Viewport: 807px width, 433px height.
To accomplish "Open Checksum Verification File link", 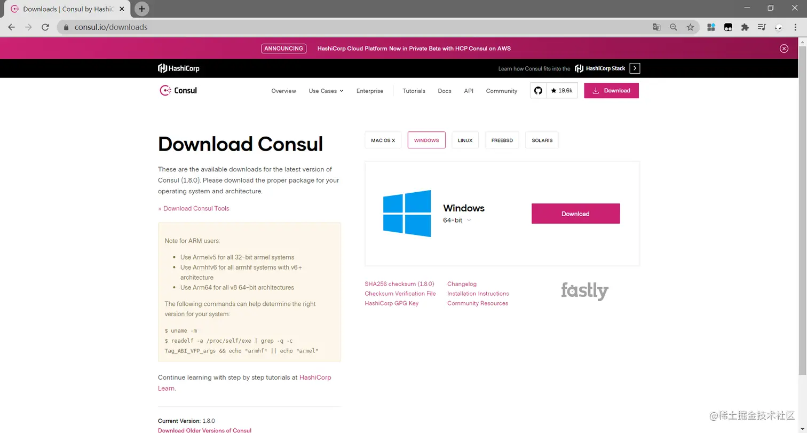I will pos(400,294).
